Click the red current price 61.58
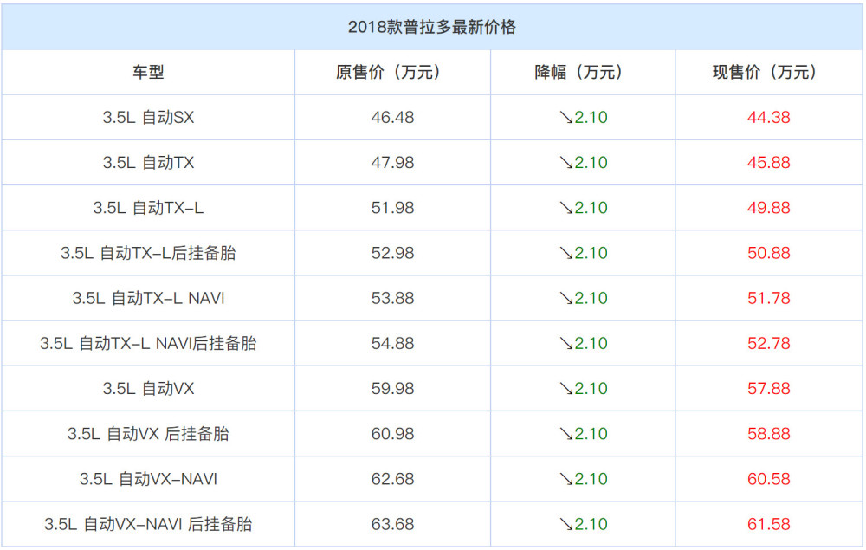The image size is (866, 550). coord(768,524)
